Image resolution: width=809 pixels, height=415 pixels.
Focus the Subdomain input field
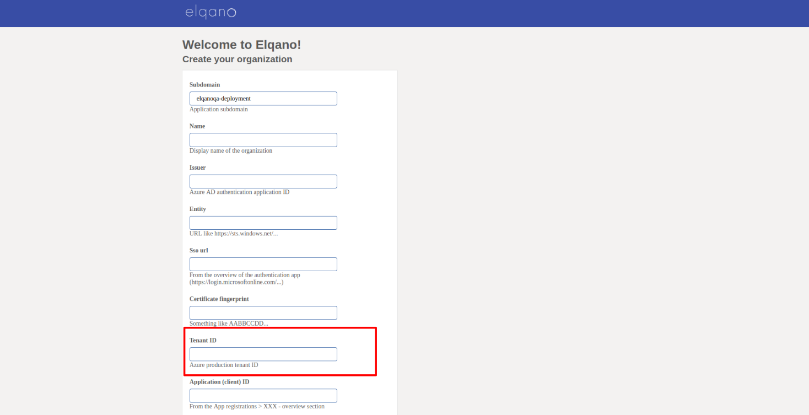[263, 99]
